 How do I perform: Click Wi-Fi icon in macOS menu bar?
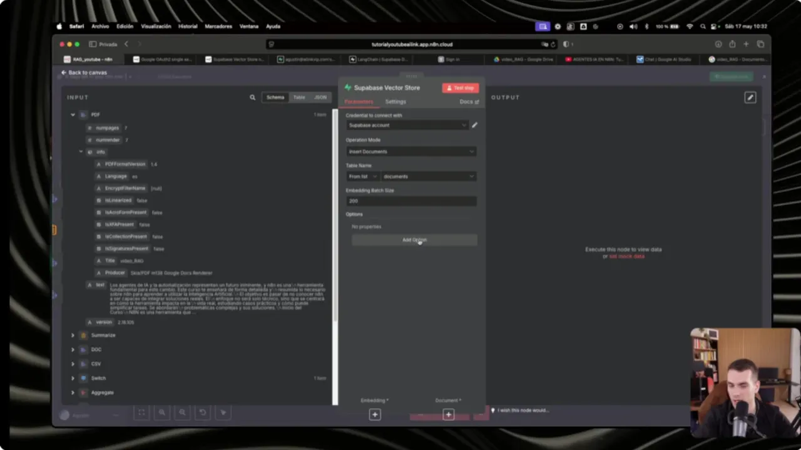click(x=690, y=26)
